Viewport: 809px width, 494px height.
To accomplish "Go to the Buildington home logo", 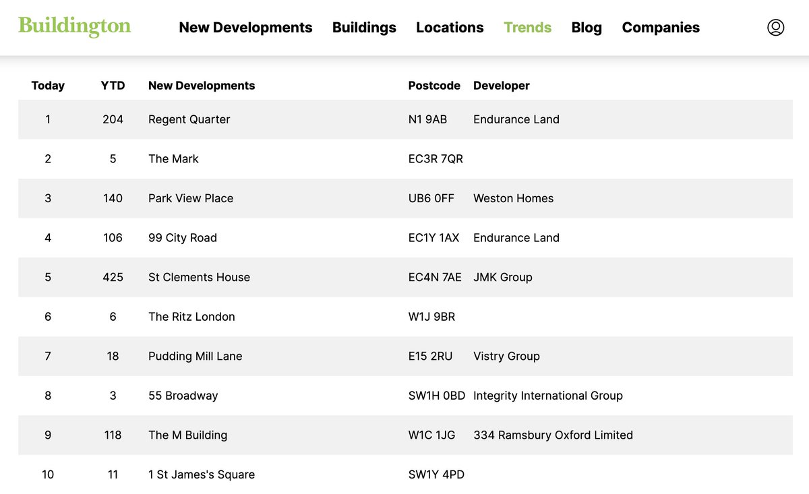I will pos(74,27).
